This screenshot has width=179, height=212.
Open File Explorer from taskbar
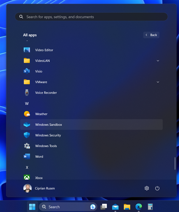pyautogui.click(x=127, y=207)
